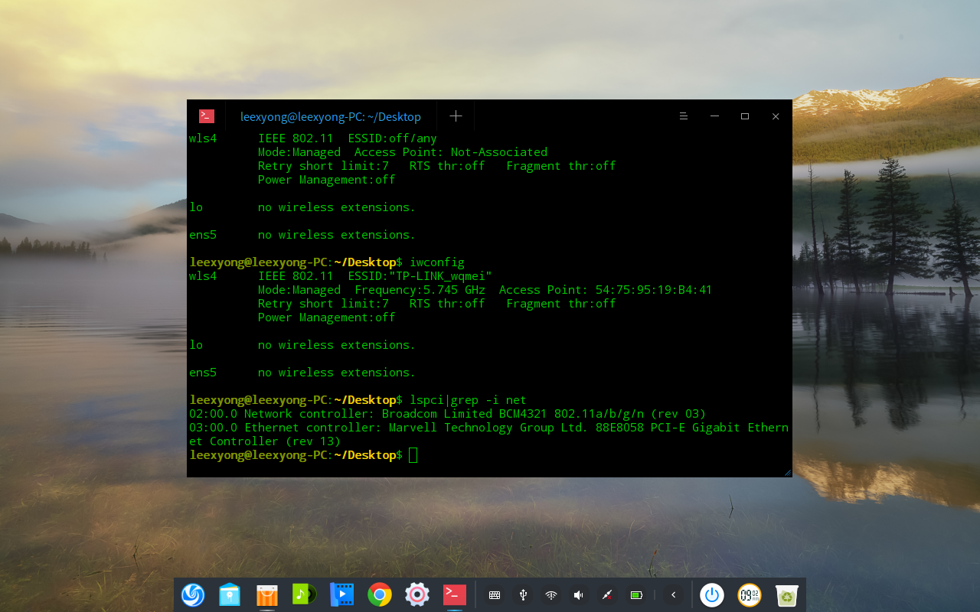This screenshot has height=612, width=980.
Task: Collapse the system tray with arrow
Action: [x=674, y=595]
